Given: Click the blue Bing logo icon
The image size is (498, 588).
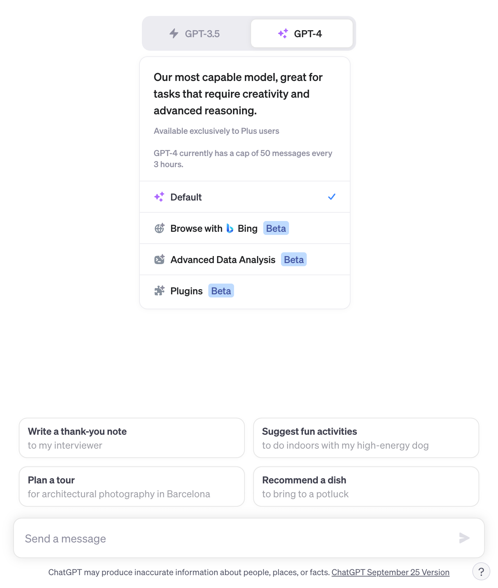Looking at the screenshot, I should 230,228.
